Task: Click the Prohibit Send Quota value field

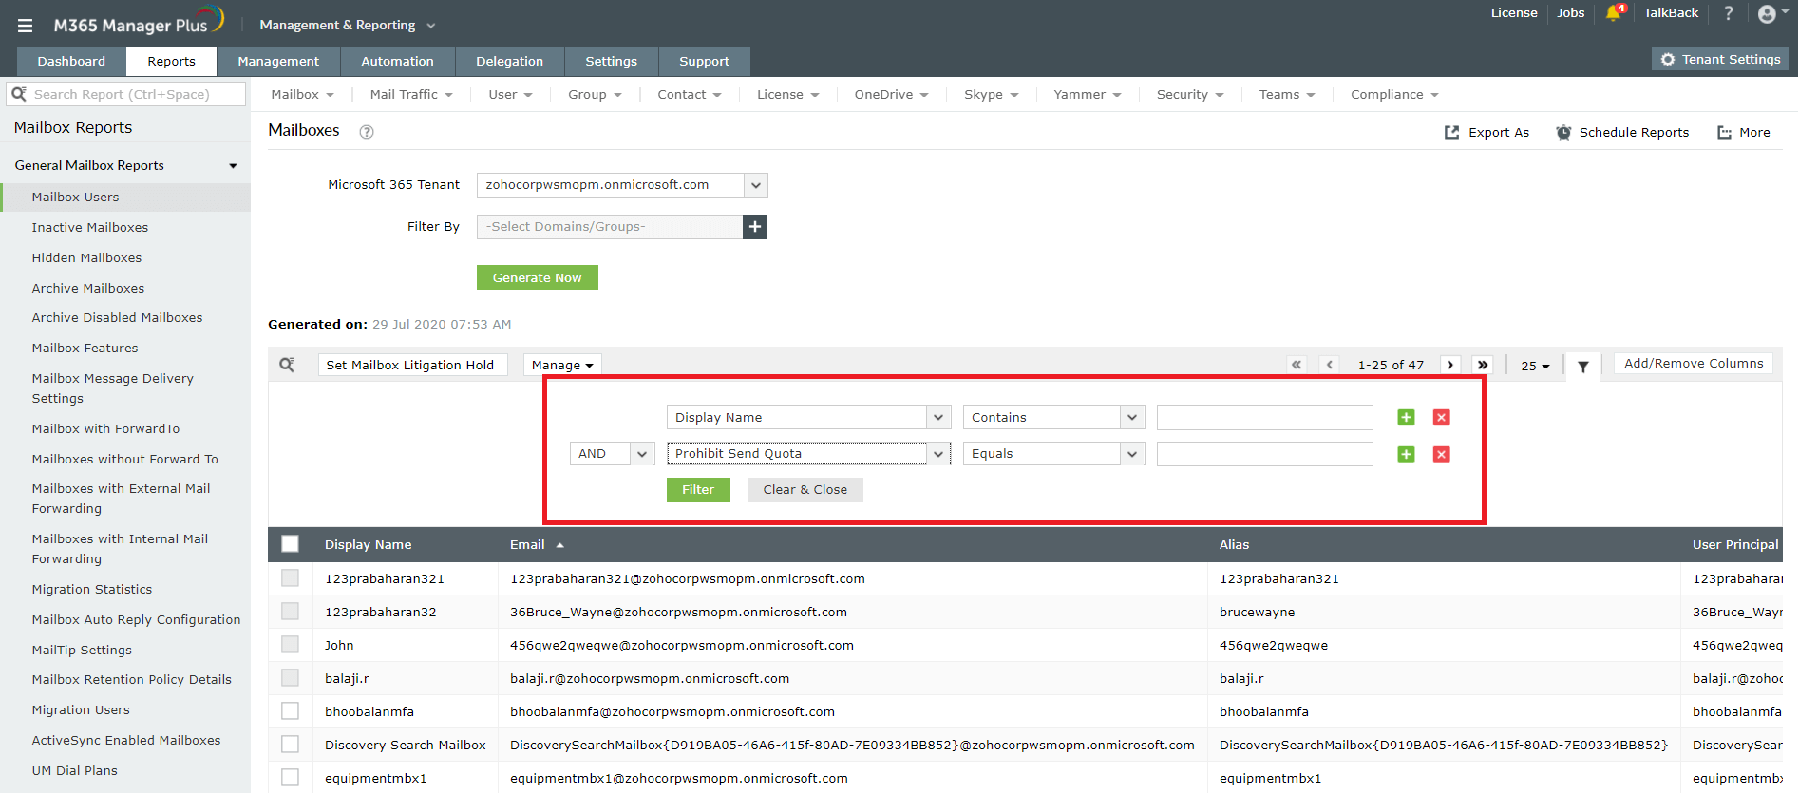Action: point(1265,454)
